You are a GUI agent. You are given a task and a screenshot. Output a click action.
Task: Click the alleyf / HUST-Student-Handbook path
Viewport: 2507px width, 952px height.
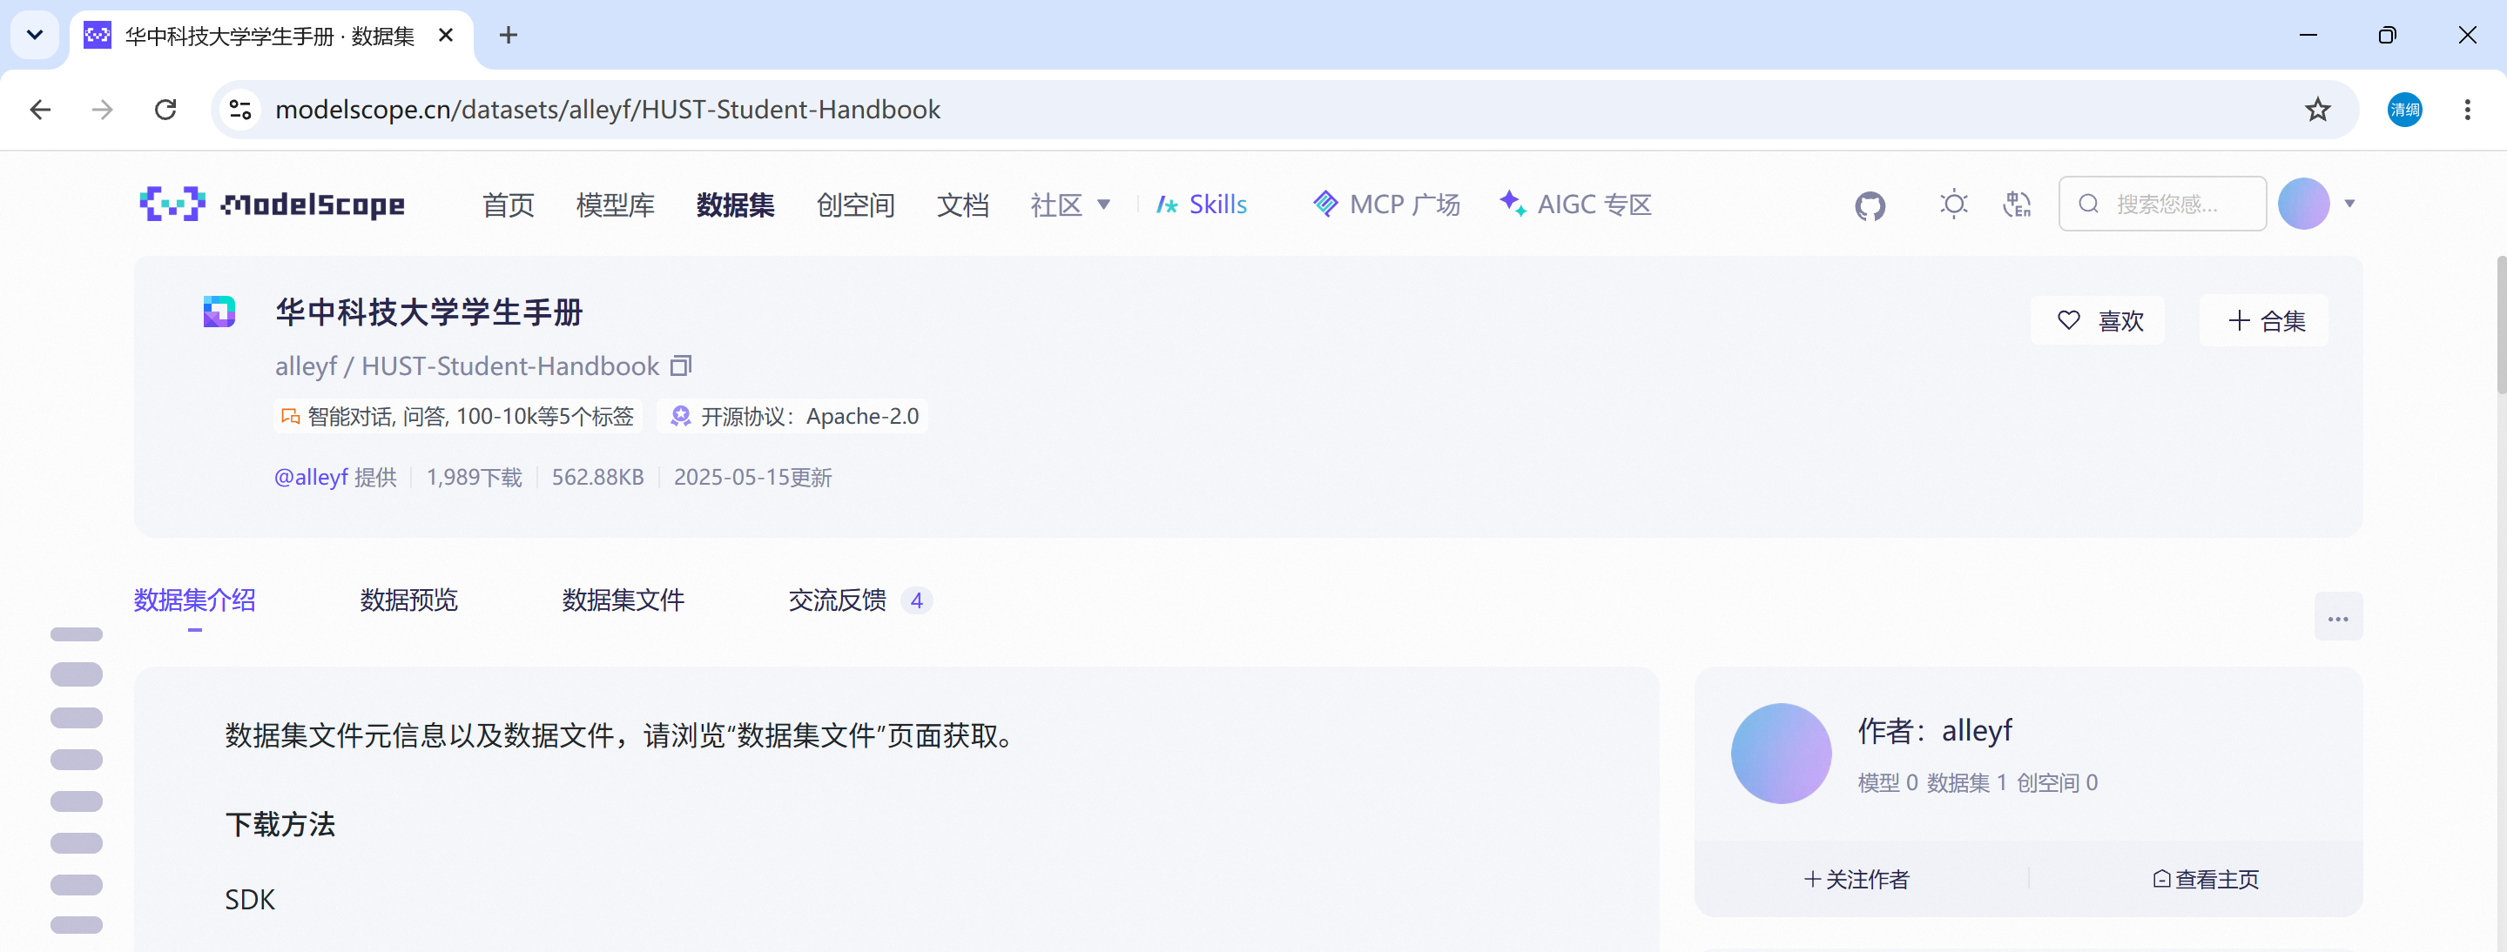coord(467,365)
